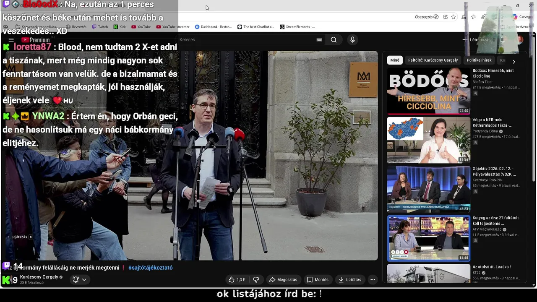The width and height of the screenshot is (537, 302).
Task: Open the YouTube streamer bookmark
Action: (x=173, y=27)
